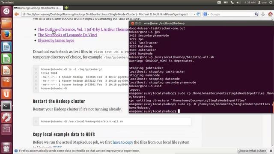Open LibreOffice Writer from the dock
The image size is (274, 154).
pos(6,47)
